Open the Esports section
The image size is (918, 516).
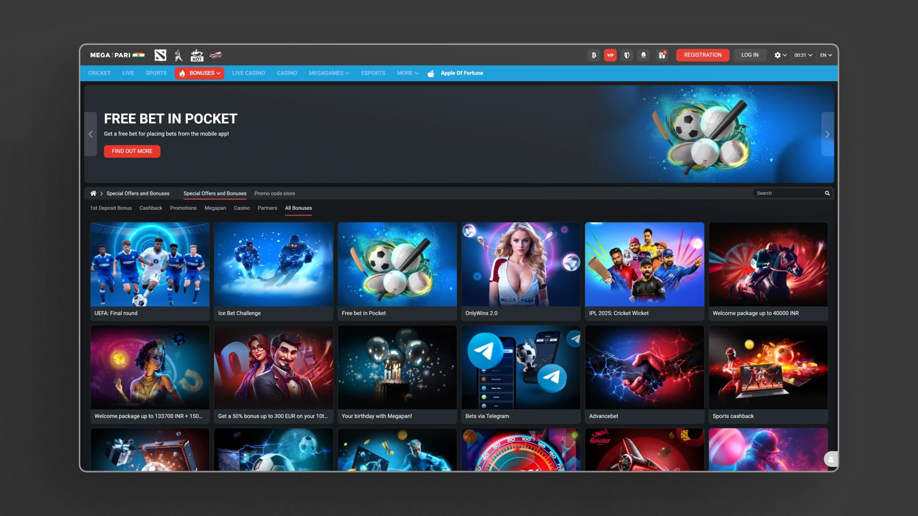[x=373, y=73]
